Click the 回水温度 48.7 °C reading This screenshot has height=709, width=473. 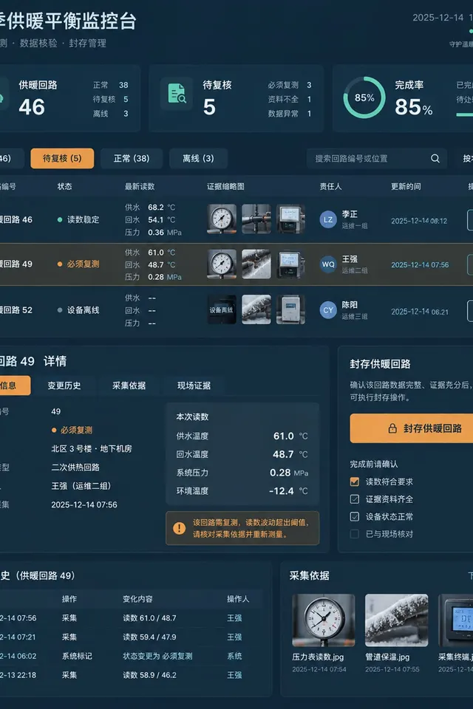pyautogui.click(x=242, y=454)
